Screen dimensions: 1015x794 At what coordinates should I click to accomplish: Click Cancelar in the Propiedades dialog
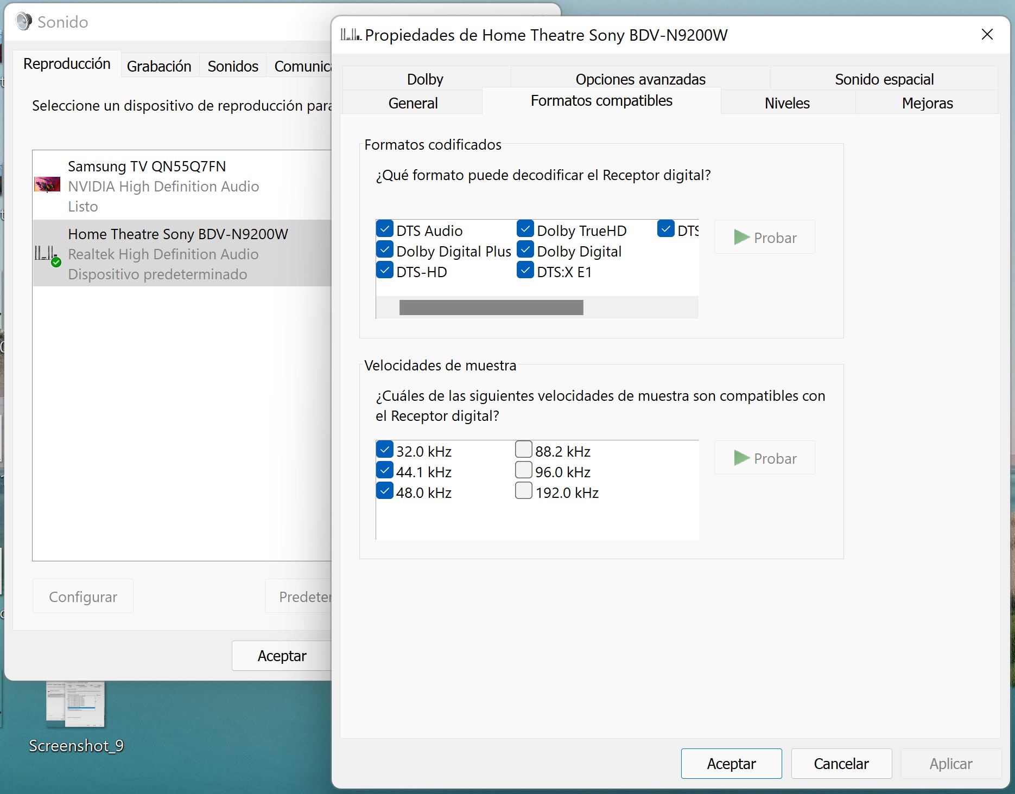click(x=841, y=764)
